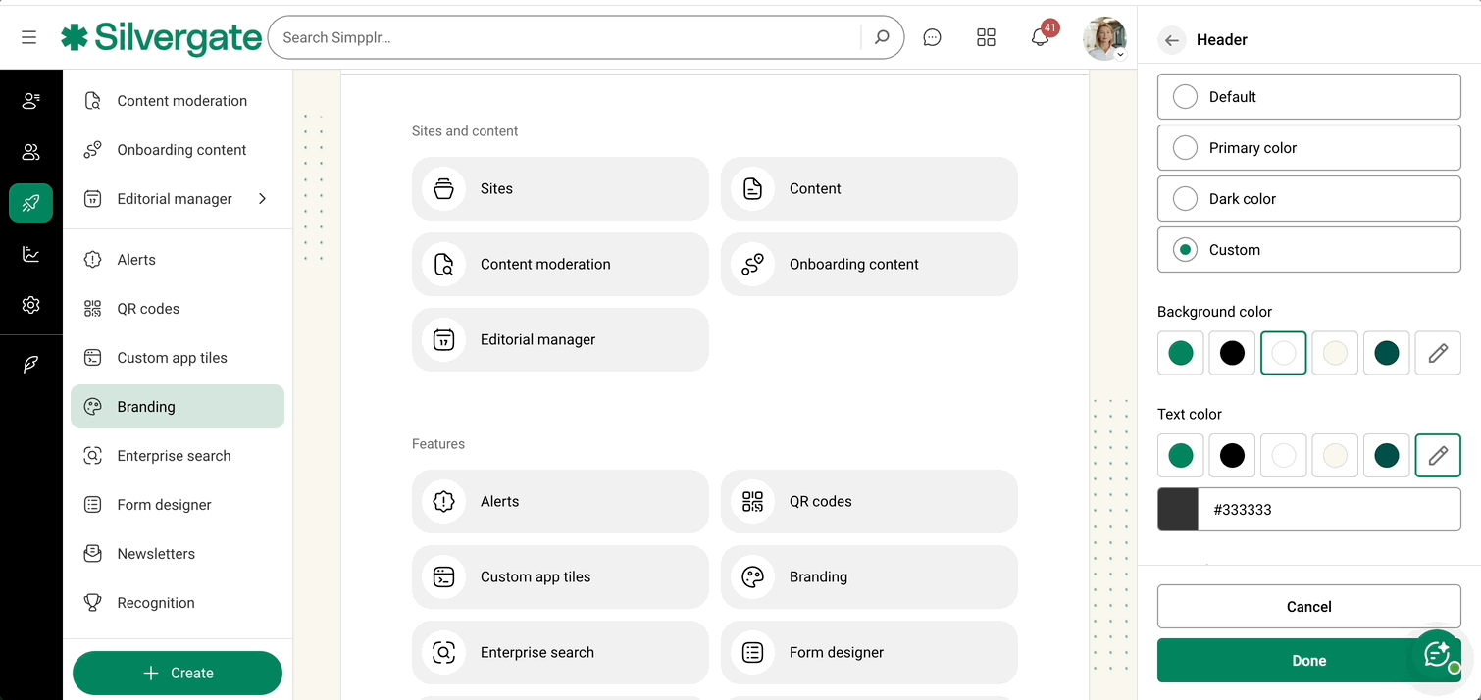Expand the Editorial manager sidebar menu
Viewport: 1481px width, 700px height.
click(x=261, y=198)
